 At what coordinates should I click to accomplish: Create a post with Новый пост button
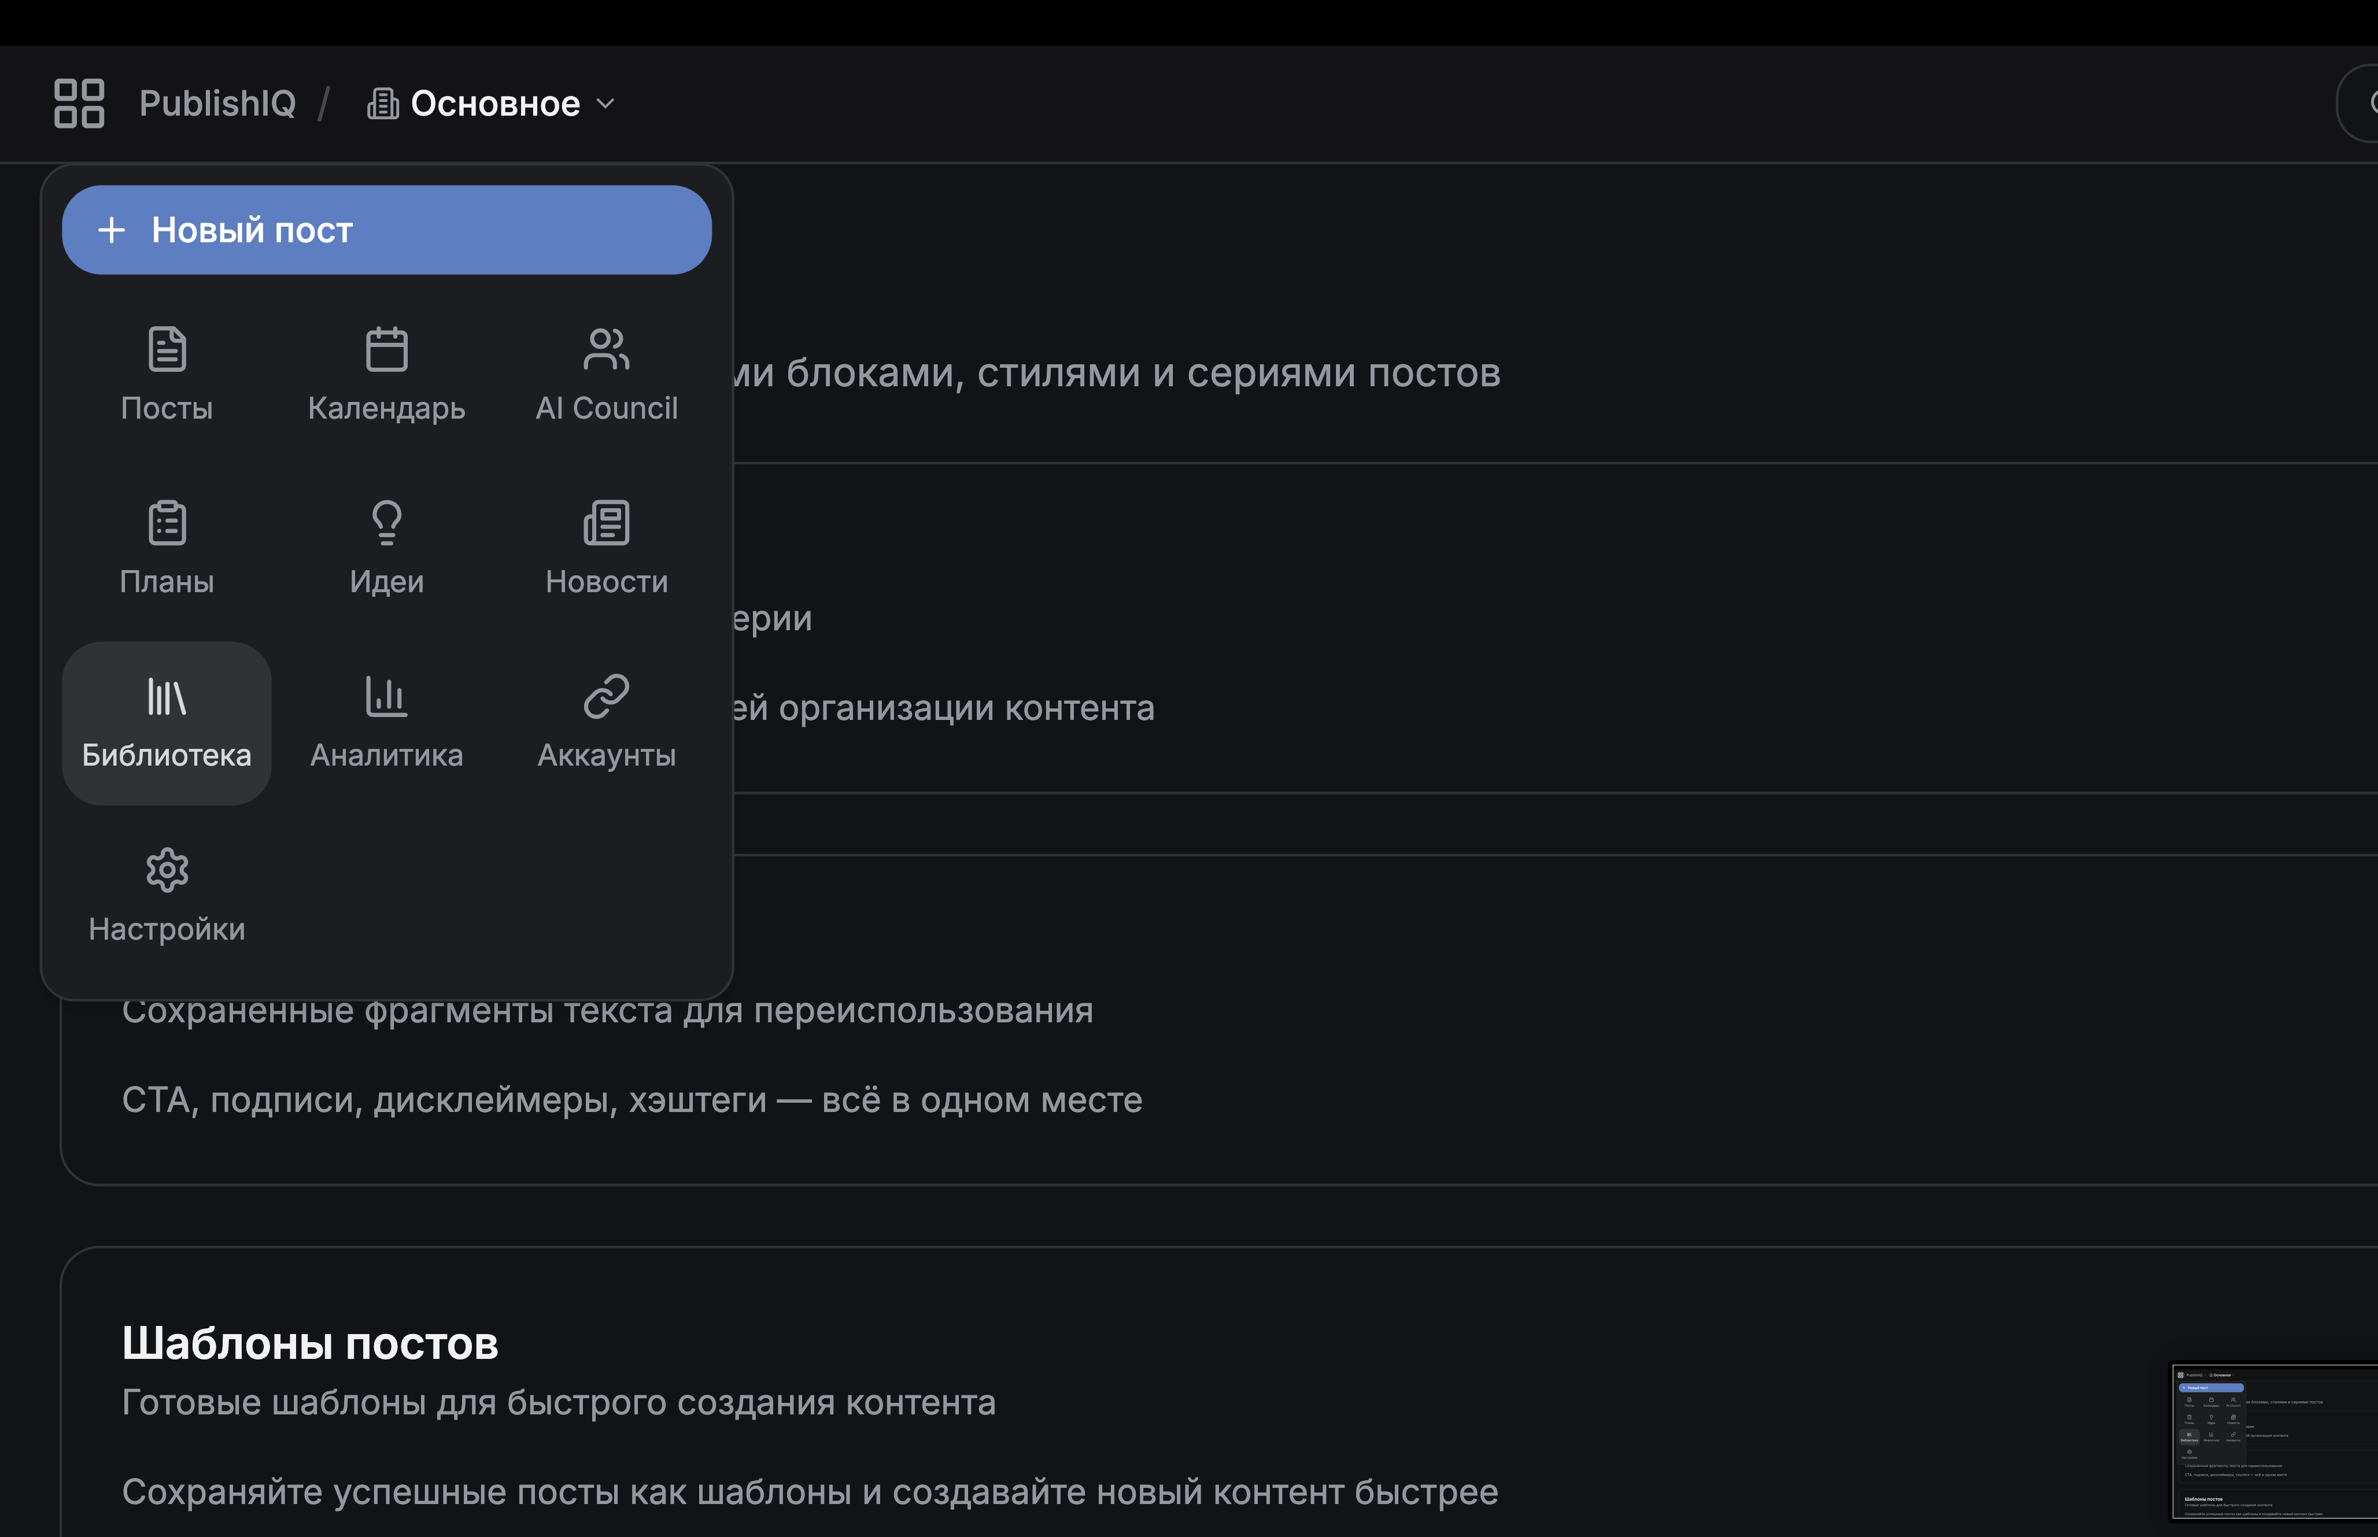386,231
